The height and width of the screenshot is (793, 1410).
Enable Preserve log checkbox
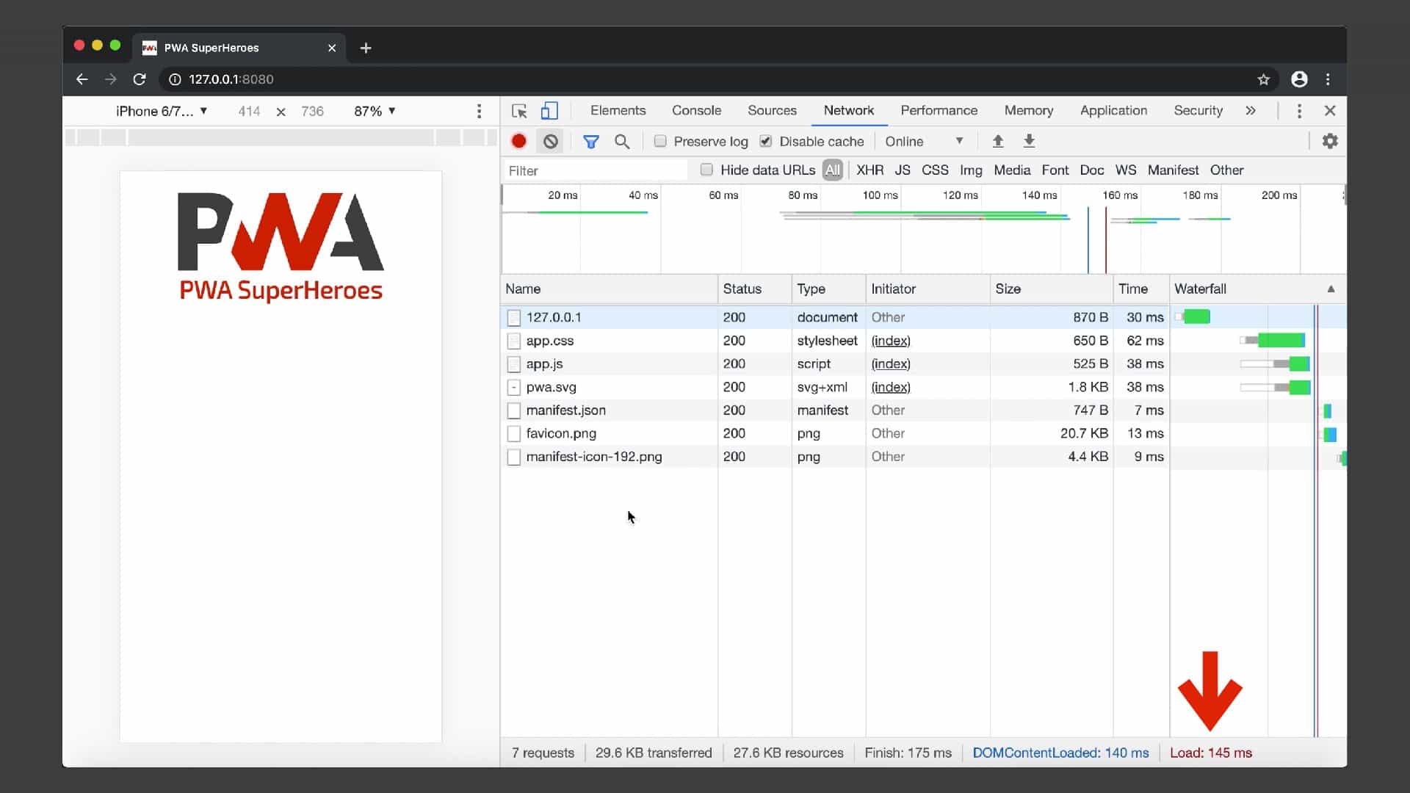[x=660, y=141]
